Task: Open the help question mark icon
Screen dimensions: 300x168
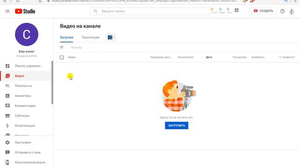Action: tap(282, 11)
